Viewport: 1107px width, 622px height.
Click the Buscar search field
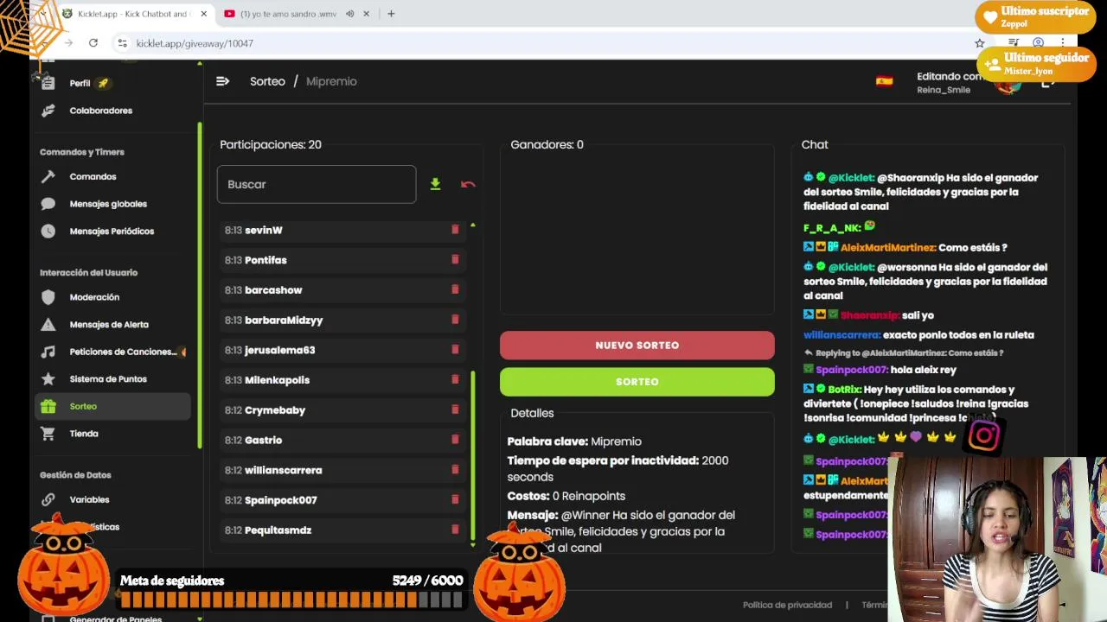click(x=317, y=184)
